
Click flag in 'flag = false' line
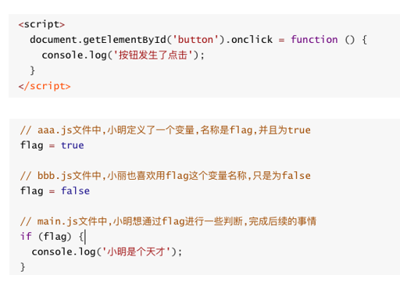click(x=32, y=191)
